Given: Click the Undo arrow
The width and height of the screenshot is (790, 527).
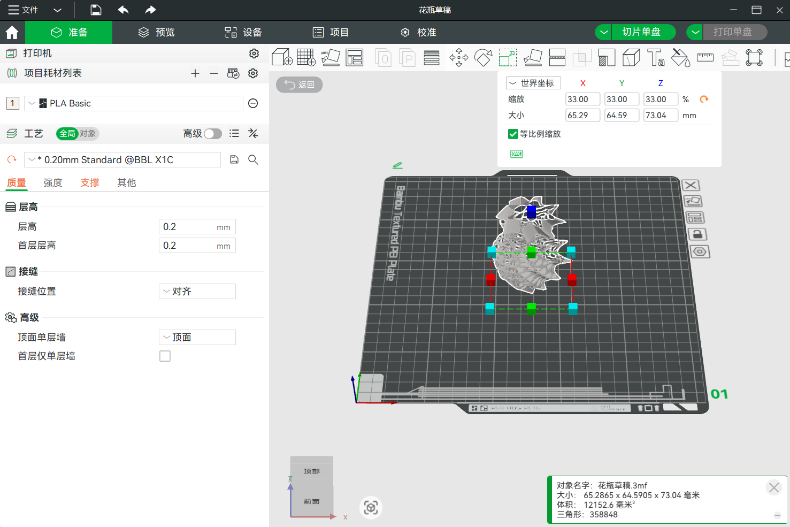Looking at the screenshot, I should [x=124, y=10].
